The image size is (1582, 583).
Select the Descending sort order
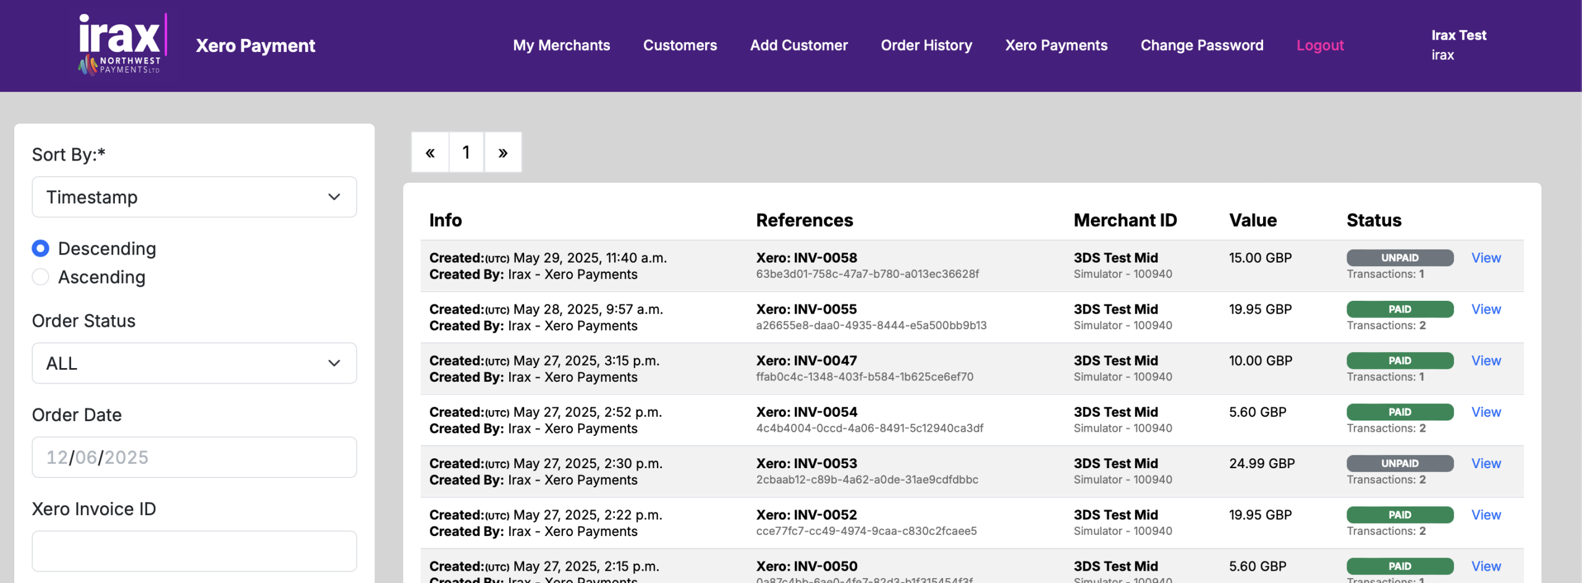(41, 248)
